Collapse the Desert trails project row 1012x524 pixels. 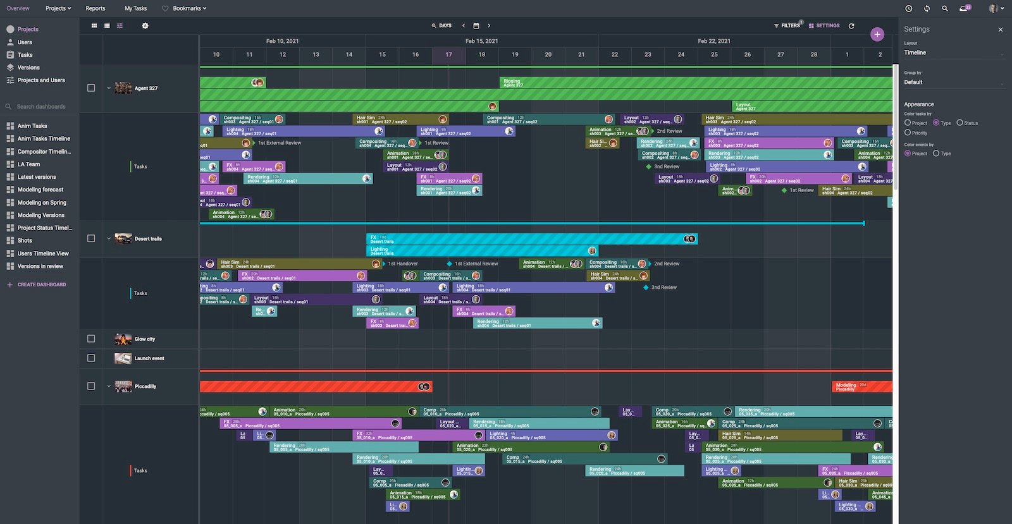109,238
